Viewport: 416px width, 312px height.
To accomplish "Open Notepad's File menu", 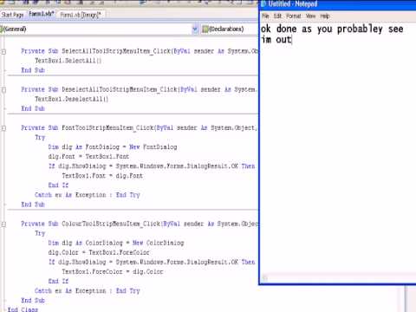I will coord(265,16).
